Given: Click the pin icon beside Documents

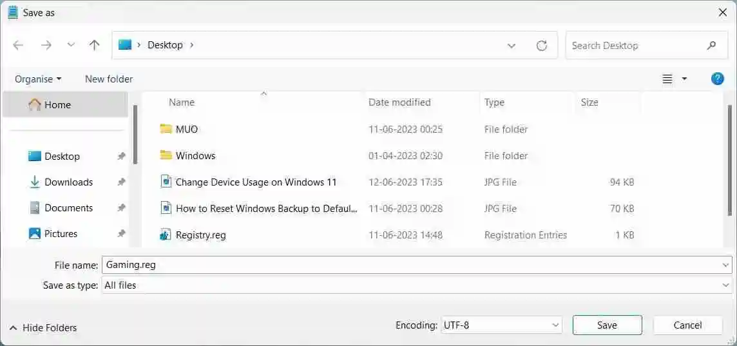Looking at the screenshot, I should tap(121, 207).
